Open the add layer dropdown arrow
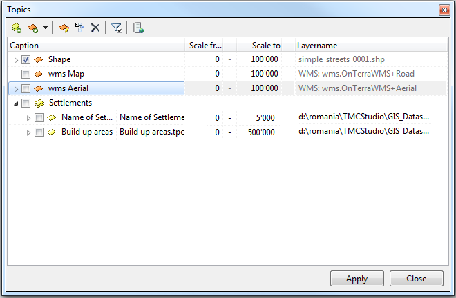Viewport: 456px width, 298px height. tap(45, 28)
